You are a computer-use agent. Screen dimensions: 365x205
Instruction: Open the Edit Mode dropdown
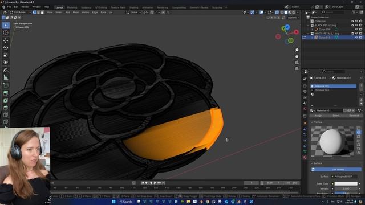point(21,13)
